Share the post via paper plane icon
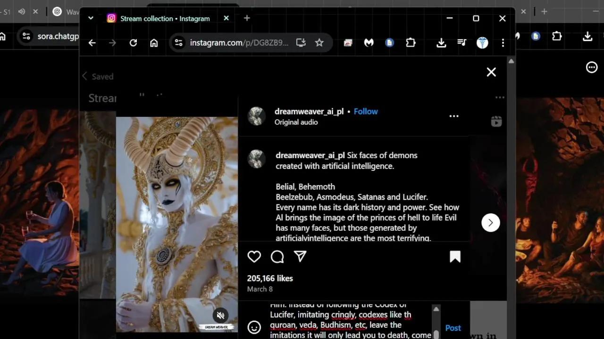 tap(300, 257)
